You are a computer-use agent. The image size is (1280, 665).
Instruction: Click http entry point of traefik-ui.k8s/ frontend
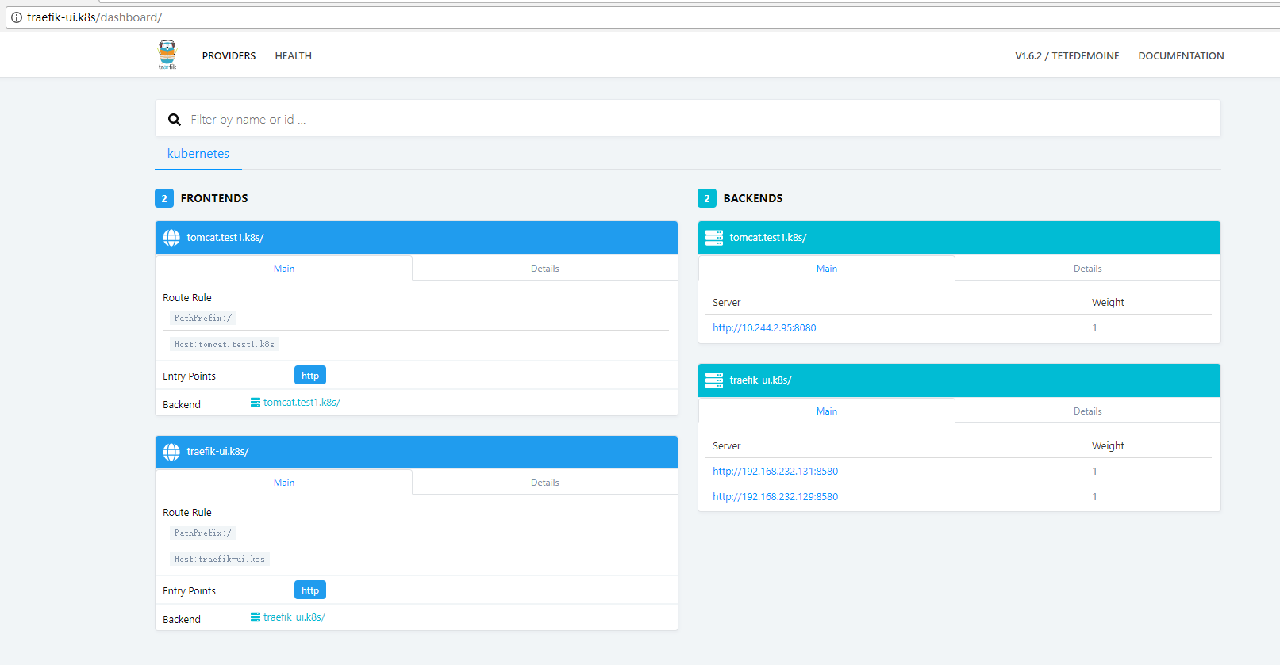(310, 590)
